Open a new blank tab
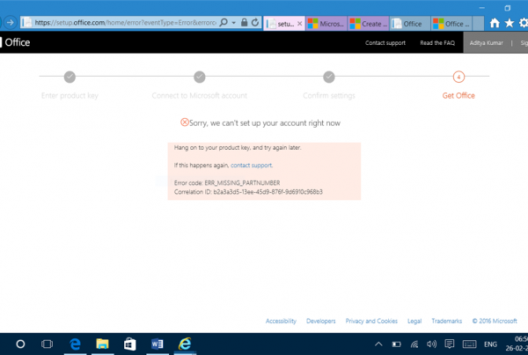528x355 pixels. [478, 24]
